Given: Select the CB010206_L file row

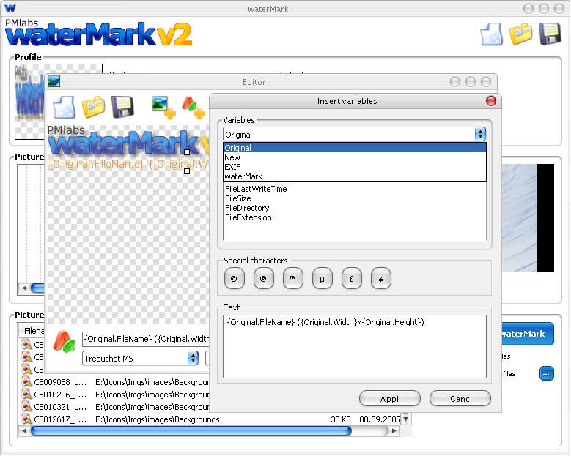Looking at the screenshot, I should [x=114, y=395].
